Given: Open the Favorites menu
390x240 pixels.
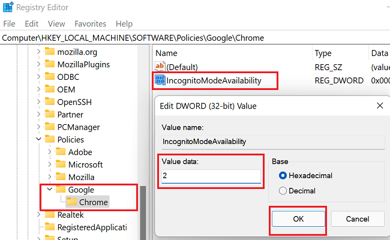Looking at the screenshot, I should 90,24.
